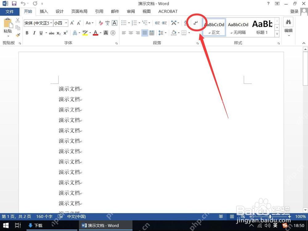Switch to the 页面布局 (Page Layout) tab
This screenshot has width=308, height=231.
point(79,11)
